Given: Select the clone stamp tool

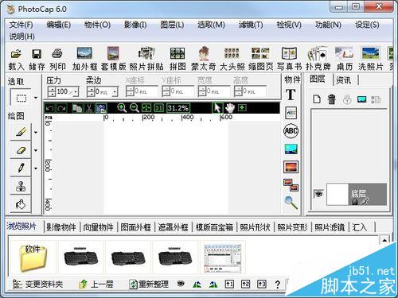Looking at the screenshot, I should tap(21, 186).
